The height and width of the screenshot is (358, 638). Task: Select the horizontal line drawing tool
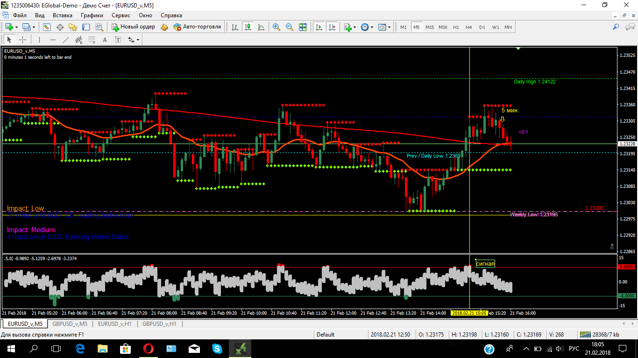[52, 40]
